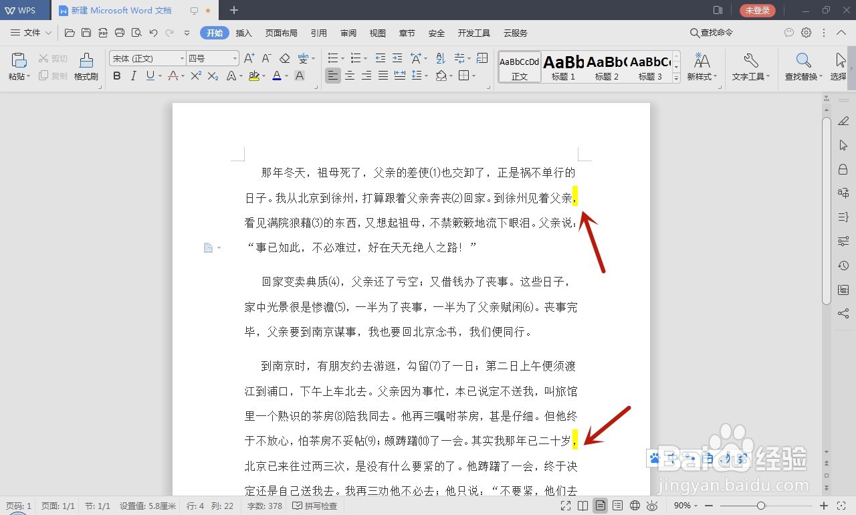Click the Save icon in quick access toolbar

pyautogui.click(x=86, y=33)
